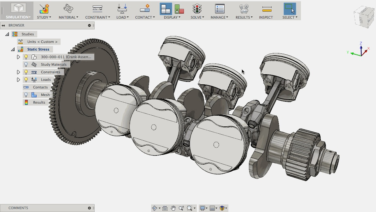Hide Constraints using its lightbulb
The height and width of the screenshot is (212, 376).
click(26, 72)
